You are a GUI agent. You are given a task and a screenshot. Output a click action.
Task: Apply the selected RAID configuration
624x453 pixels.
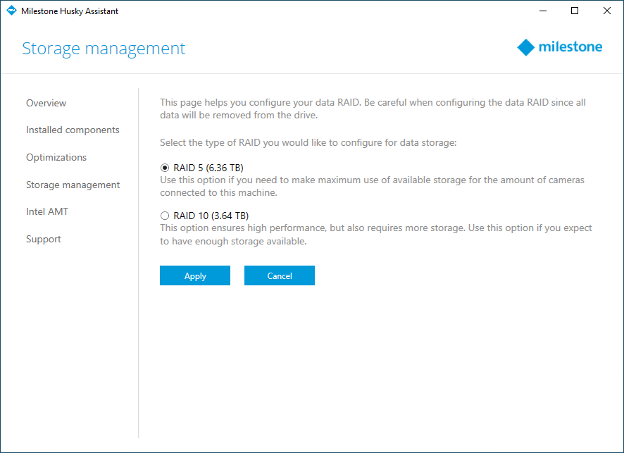pos(195,275)
